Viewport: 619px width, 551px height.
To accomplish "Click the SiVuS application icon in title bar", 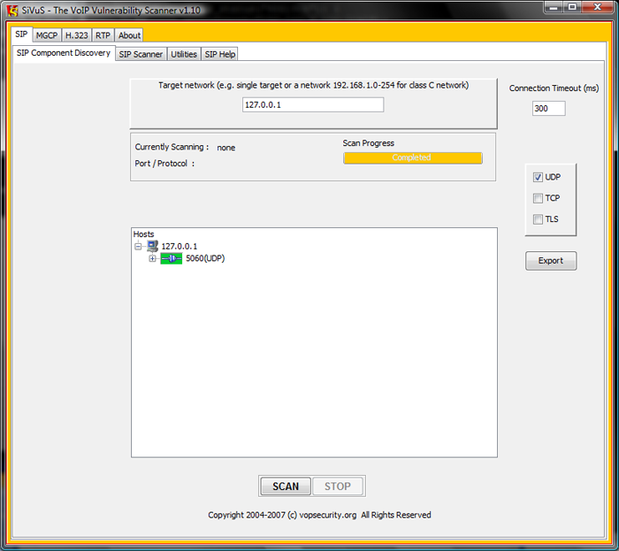I will (x=12, y=11).
